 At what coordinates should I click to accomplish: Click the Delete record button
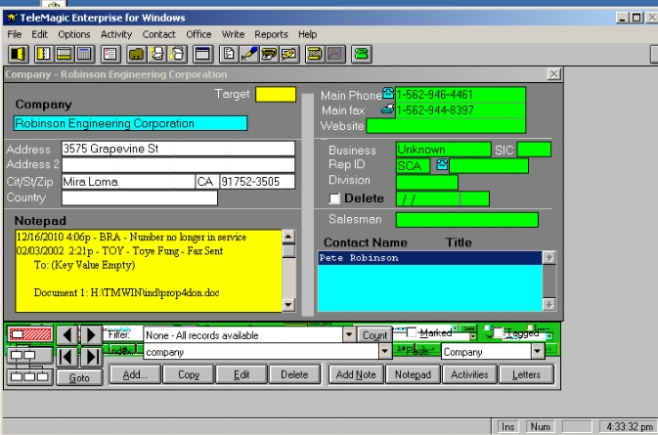tap(294, 374)
